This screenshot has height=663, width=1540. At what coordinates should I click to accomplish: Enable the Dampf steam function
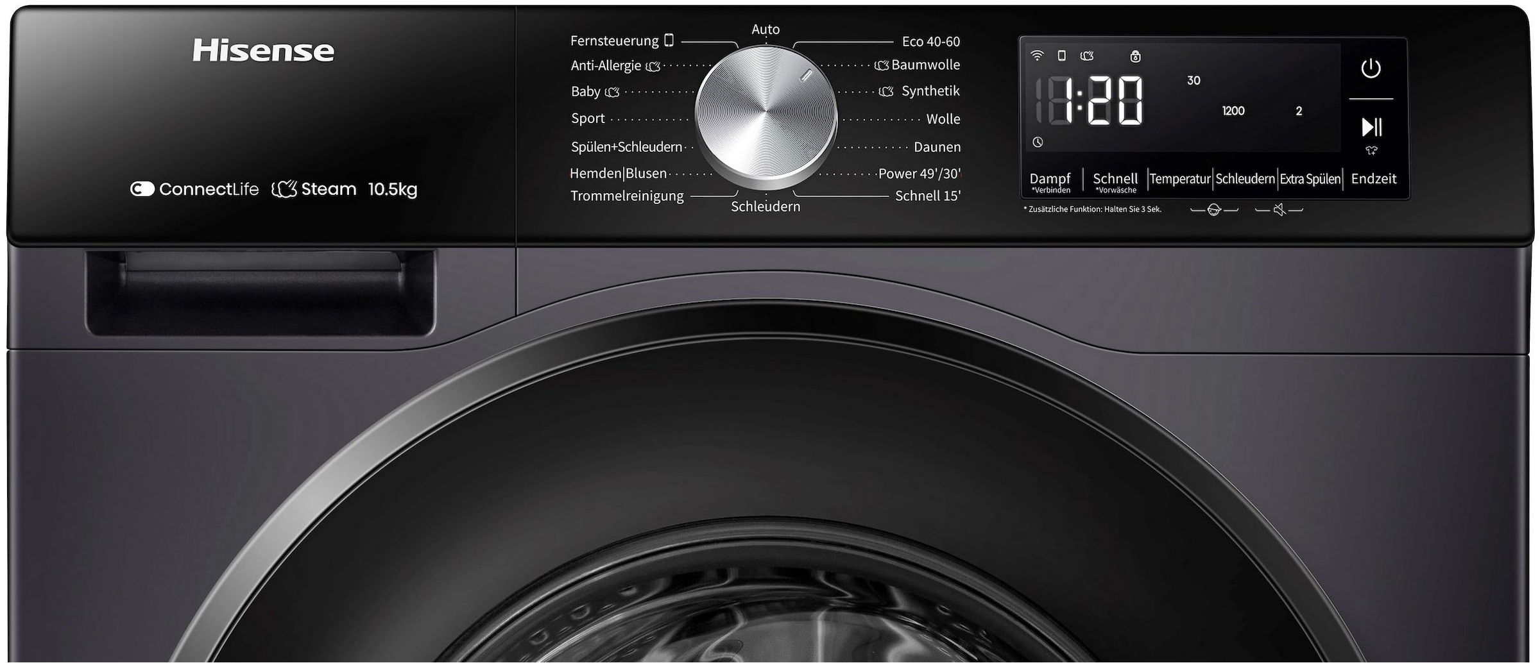[1051, 180]
